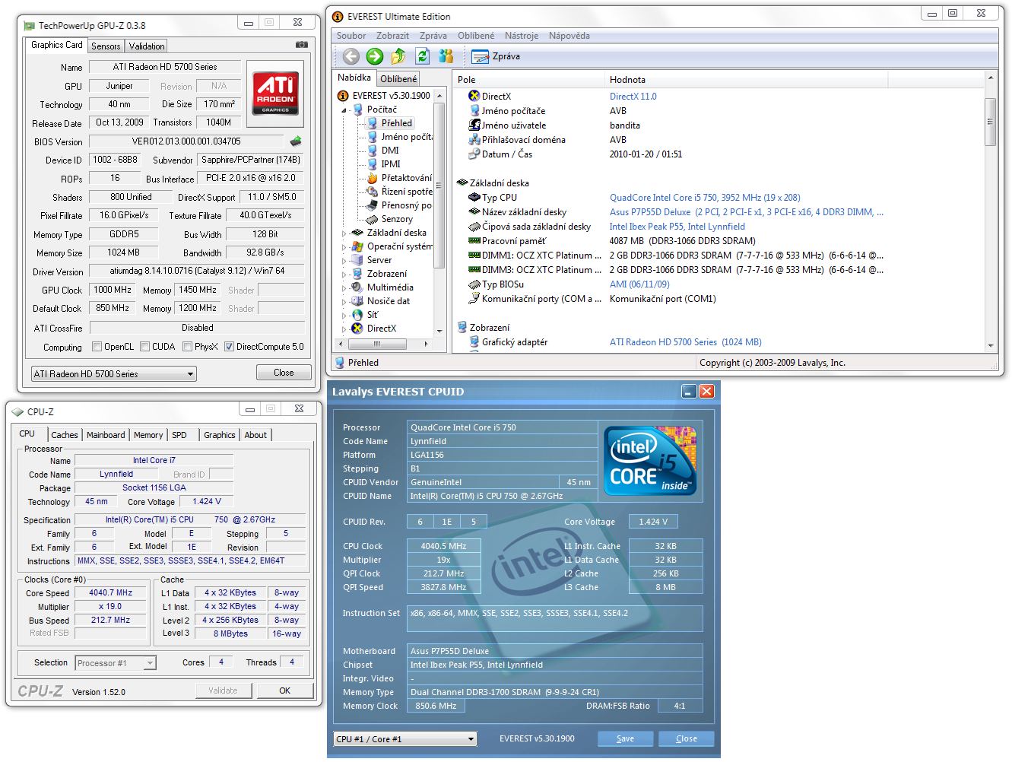Select Přehled in the EVEREST tree
1012x762 pixels.
(397, 123)
